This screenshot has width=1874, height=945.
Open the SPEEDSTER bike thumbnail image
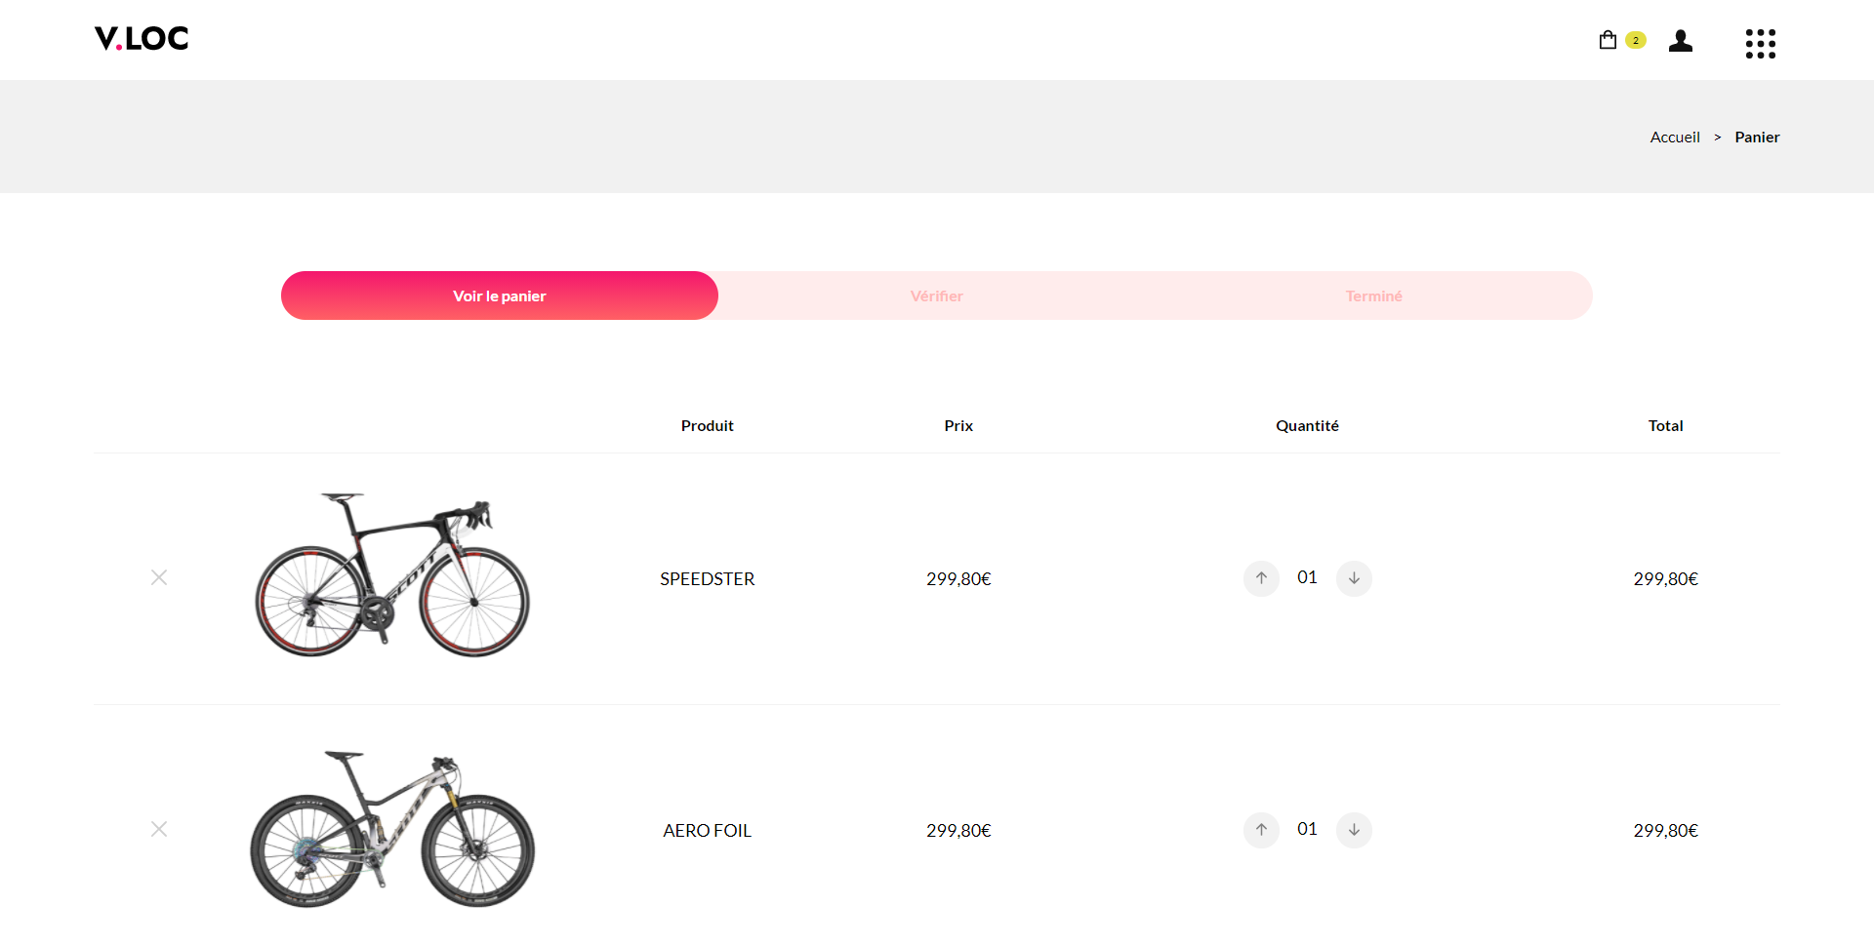pyautogui.click(x=392, y=575)
